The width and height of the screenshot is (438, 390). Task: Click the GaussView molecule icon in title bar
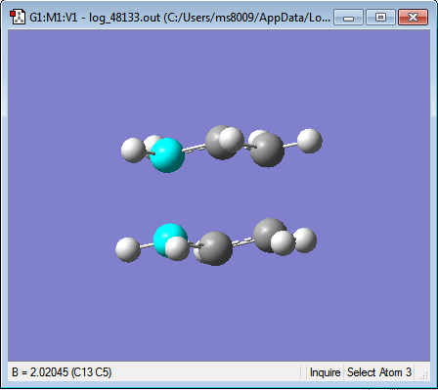(17, 17)
